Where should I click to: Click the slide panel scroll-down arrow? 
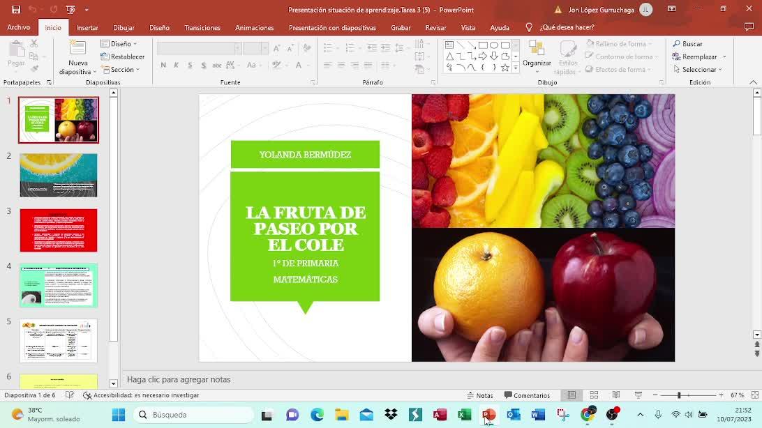(113, 383)
